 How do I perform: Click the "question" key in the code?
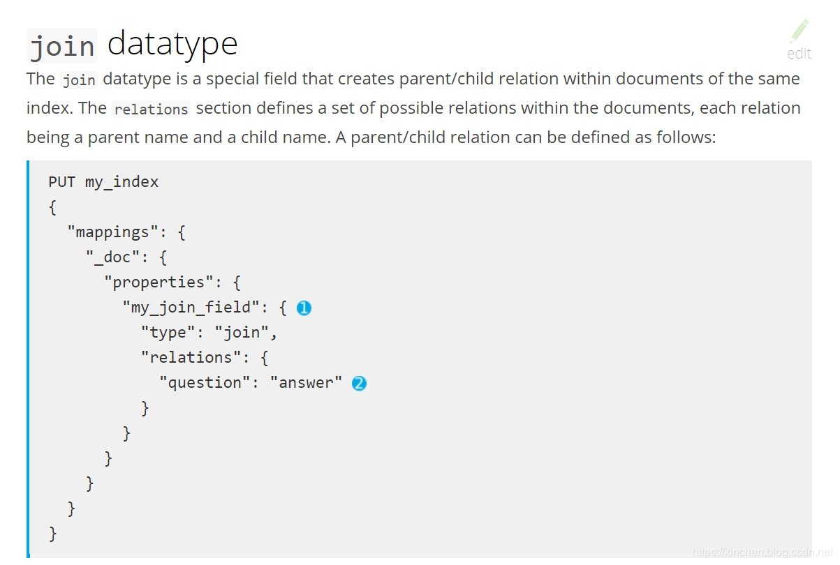205,383
